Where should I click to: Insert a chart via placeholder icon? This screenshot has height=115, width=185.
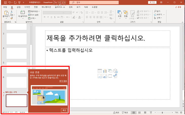[105, 71]
